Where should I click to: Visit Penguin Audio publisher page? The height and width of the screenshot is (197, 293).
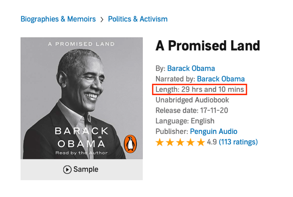214,132
